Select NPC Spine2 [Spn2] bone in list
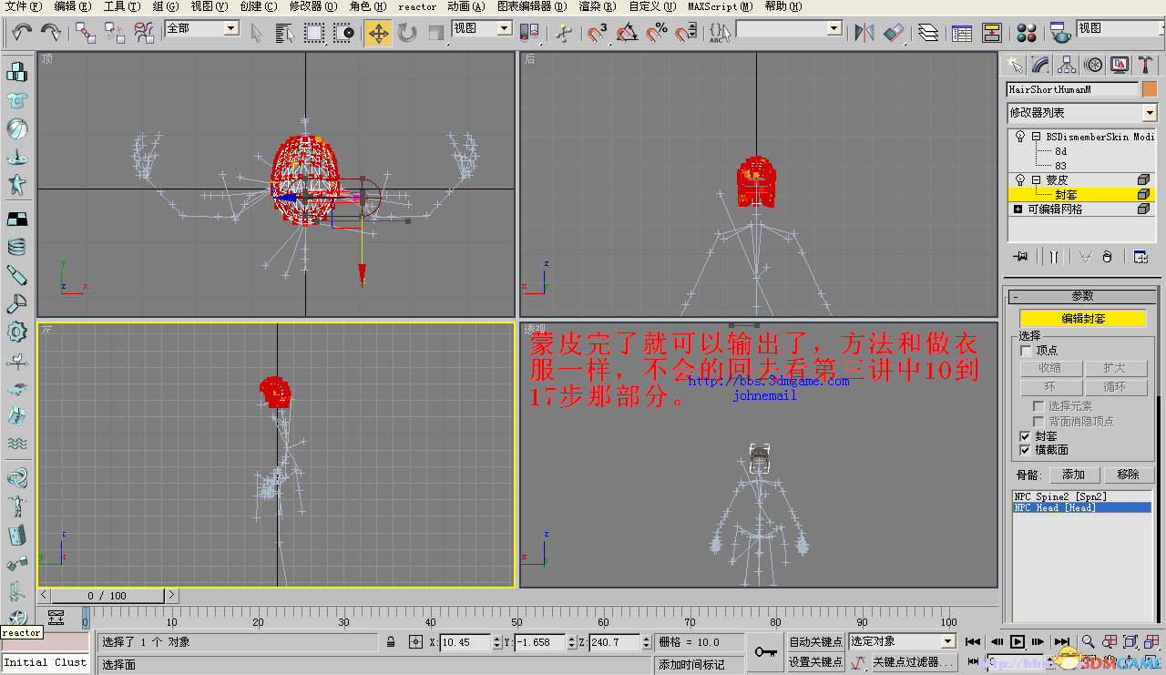Screen dimensions: 1166x675 pos(1082,497)
